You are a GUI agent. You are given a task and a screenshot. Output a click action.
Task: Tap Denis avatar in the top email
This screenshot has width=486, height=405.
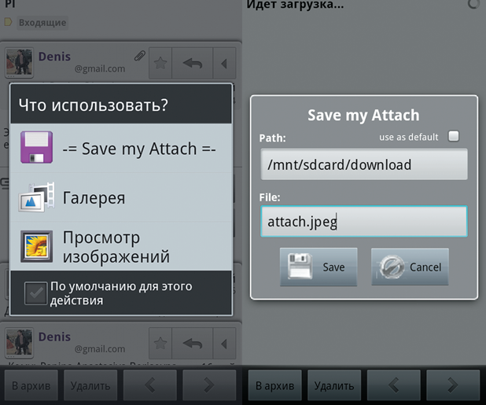point(19,63)
